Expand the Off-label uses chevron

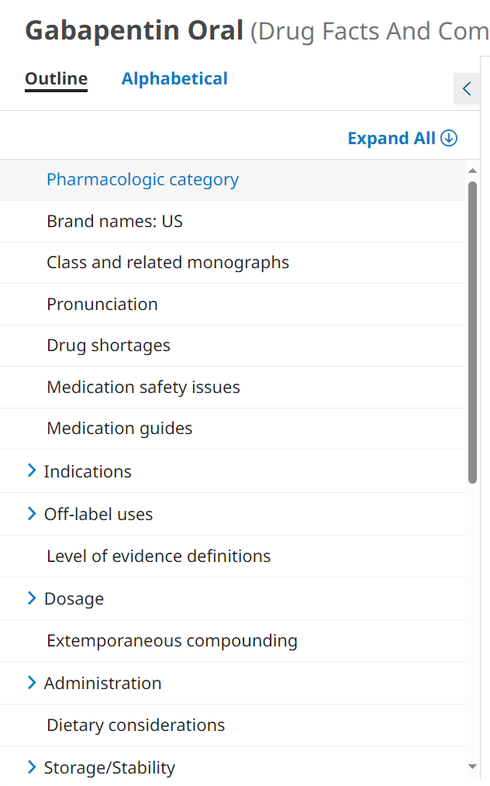32,513
